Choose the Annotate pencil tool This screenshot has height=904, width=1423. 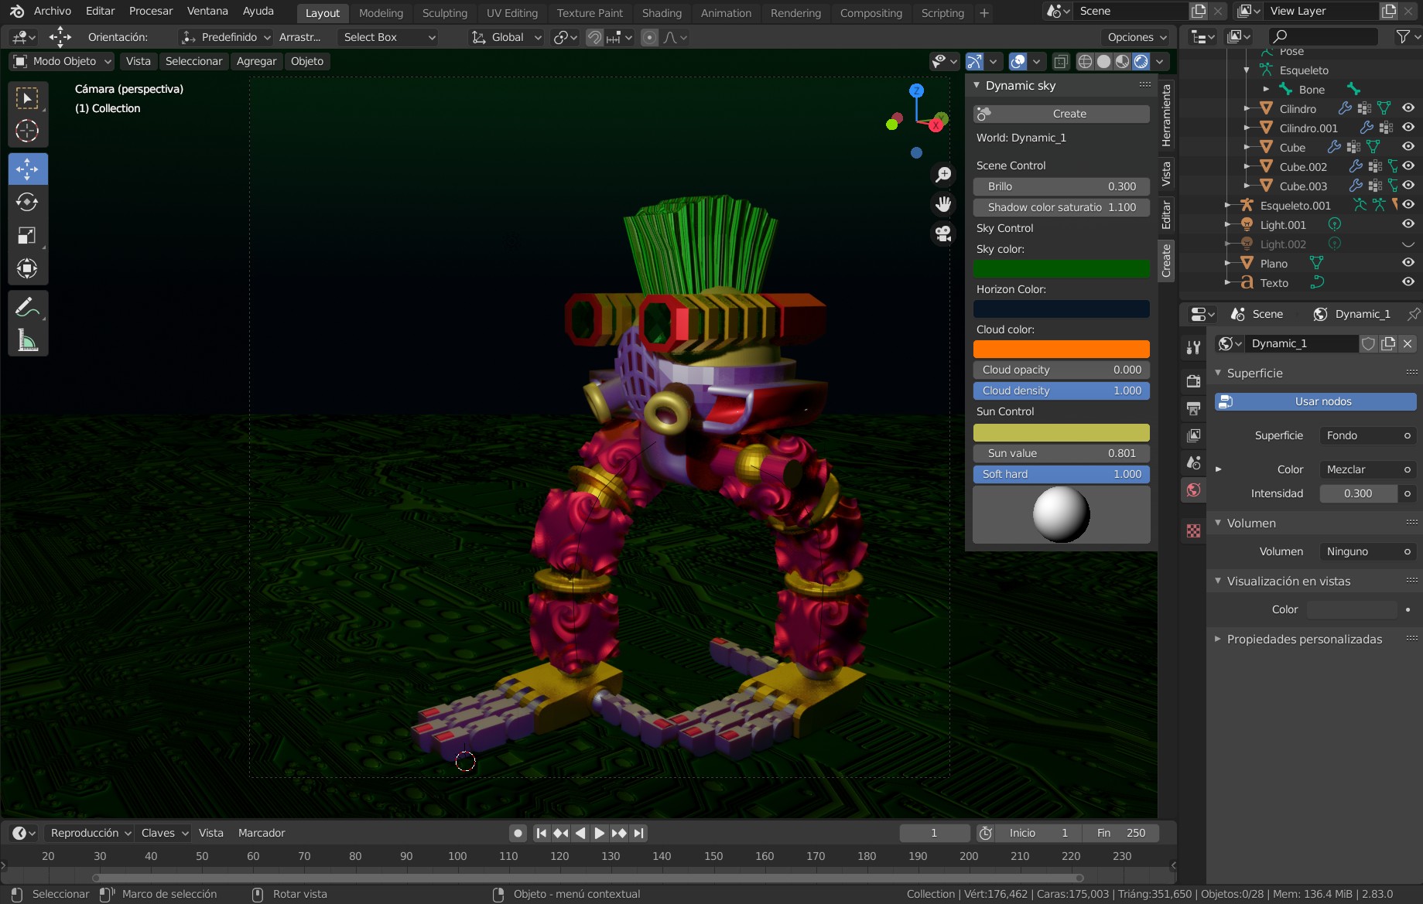[27, 307]
